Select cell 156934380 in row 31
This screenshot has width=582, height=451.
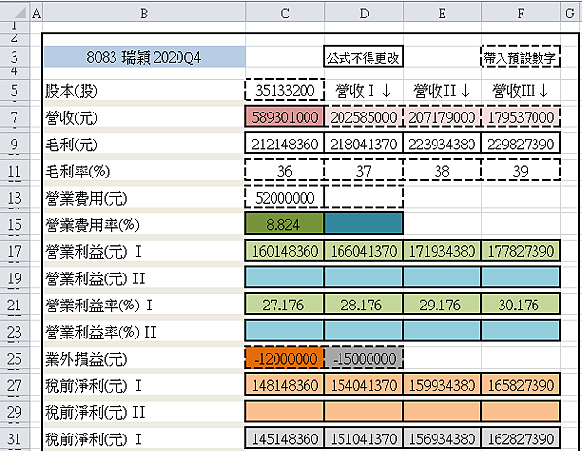[x=442, y=438]
